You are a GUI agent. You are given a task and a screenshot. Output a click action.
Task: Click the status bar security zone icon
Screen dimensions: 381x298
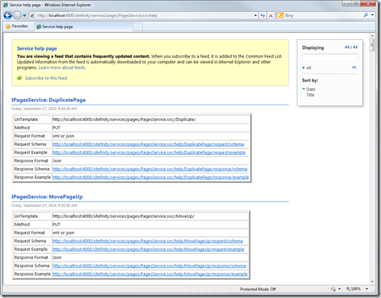334,289
